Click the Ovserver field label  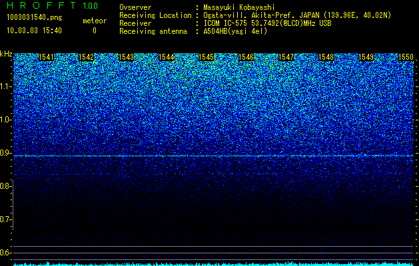(135, 7)
